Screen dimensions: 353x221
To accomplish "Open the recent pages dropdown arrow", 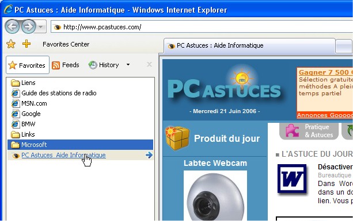I will (x=41, y=27).
